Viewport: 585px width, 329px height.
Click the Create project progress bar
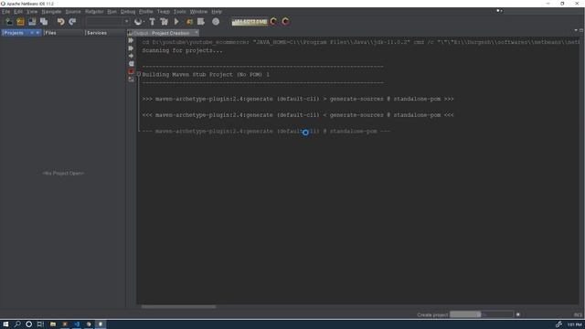482,314
